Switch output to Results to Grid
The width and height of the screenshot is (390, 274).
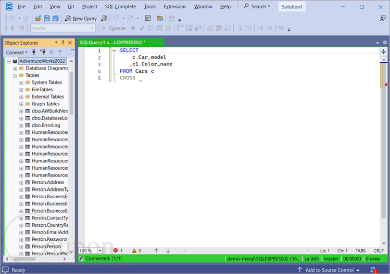[219, 28]
